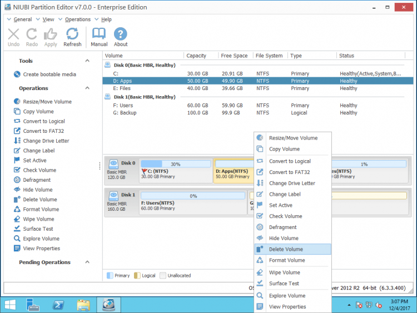Click sidebar Resize/Move Volume icon
Screen dimensions: 417x313
coord(17,101)
